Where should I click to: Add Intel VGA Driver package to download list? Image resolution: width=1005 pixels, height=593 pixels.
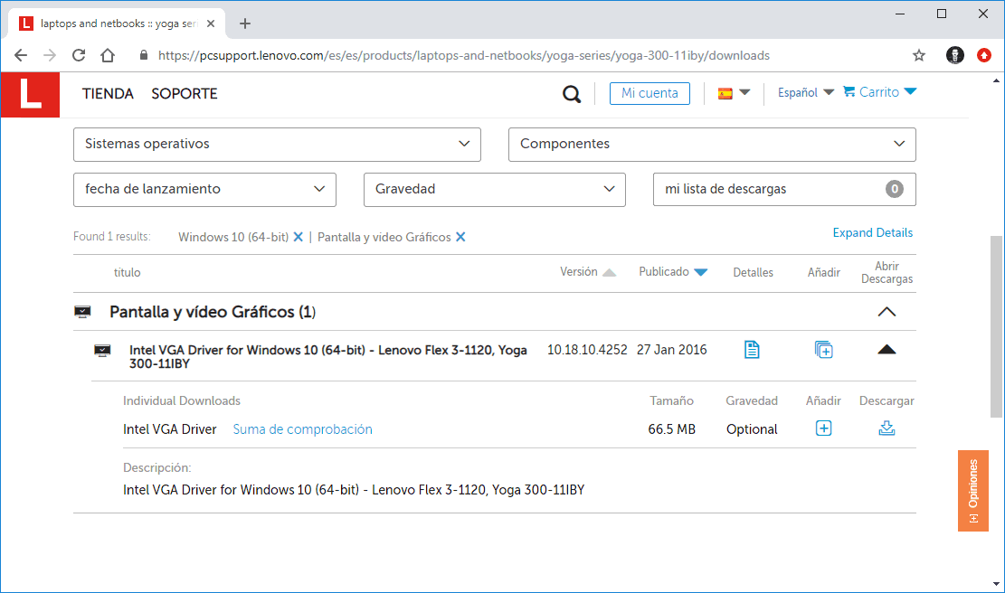tap(823, 350)
